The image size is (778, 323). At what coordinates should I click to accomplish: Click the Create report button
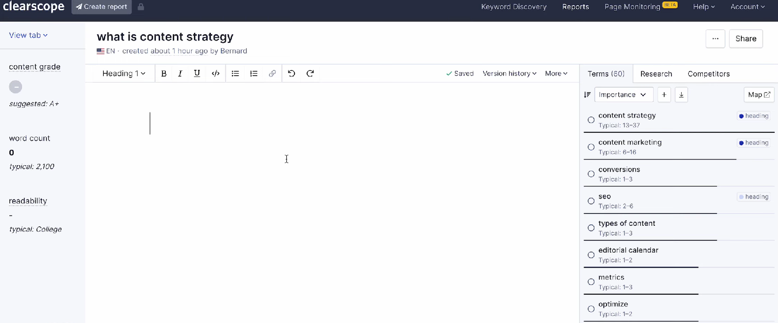coord(101,7)
